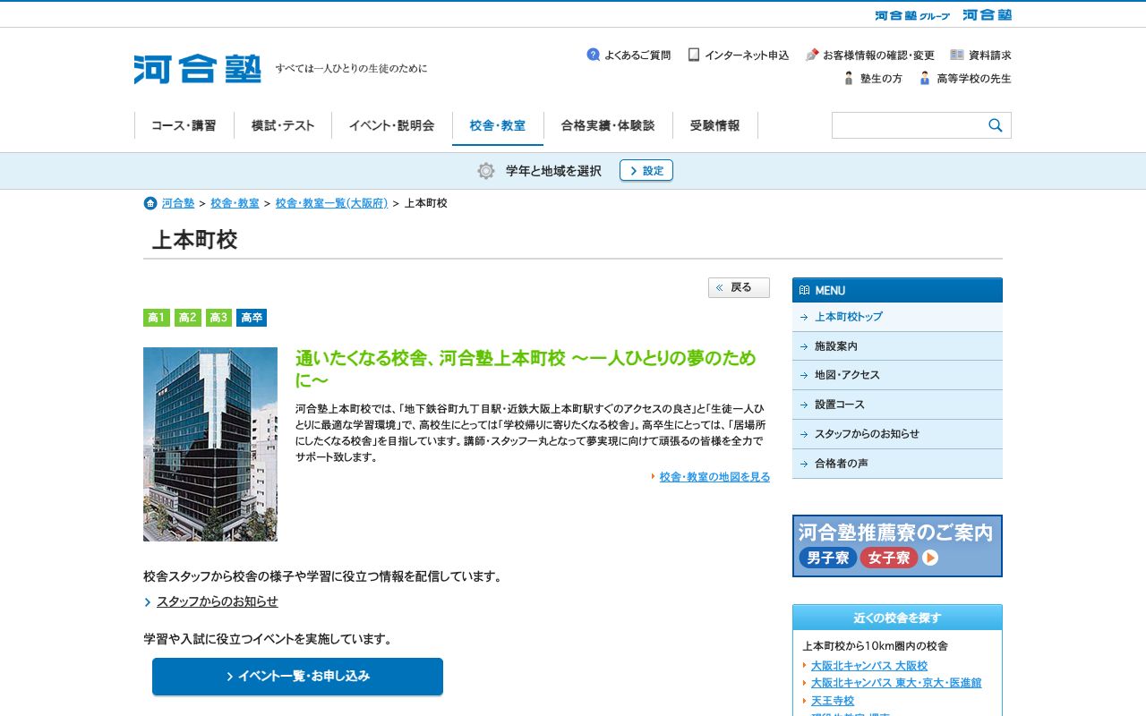Click the 高3 grade tag
The width and height of the screenshot is (1146, 716).
point(218,318)
